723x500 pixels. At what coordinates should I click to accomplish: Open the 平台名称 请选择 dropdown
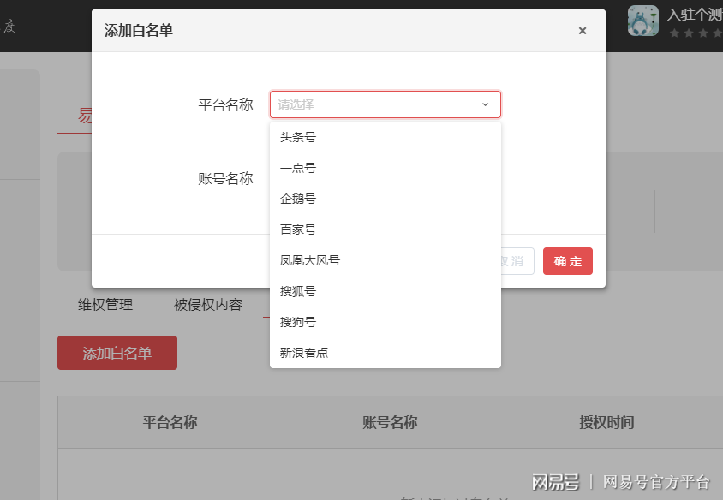click(385, 104)
